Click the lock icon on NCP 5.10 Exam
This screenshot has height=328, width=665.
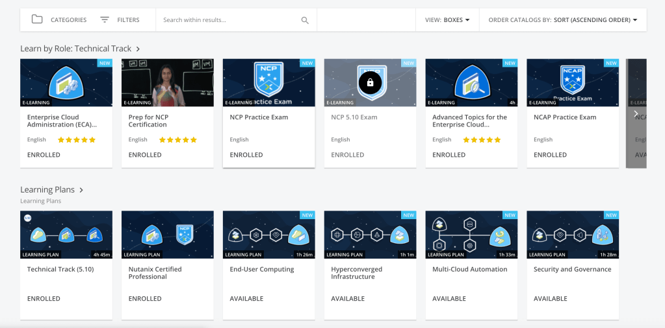(x=370, y=82)
